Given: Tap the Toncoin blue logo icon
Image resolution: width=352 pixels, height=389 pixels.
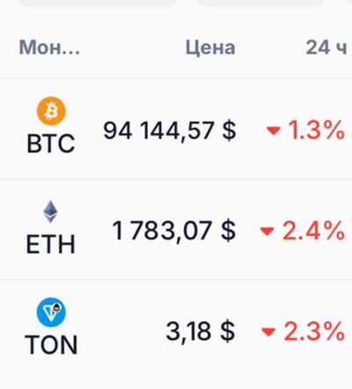Looking at the screenshot, I should [51, 312].
